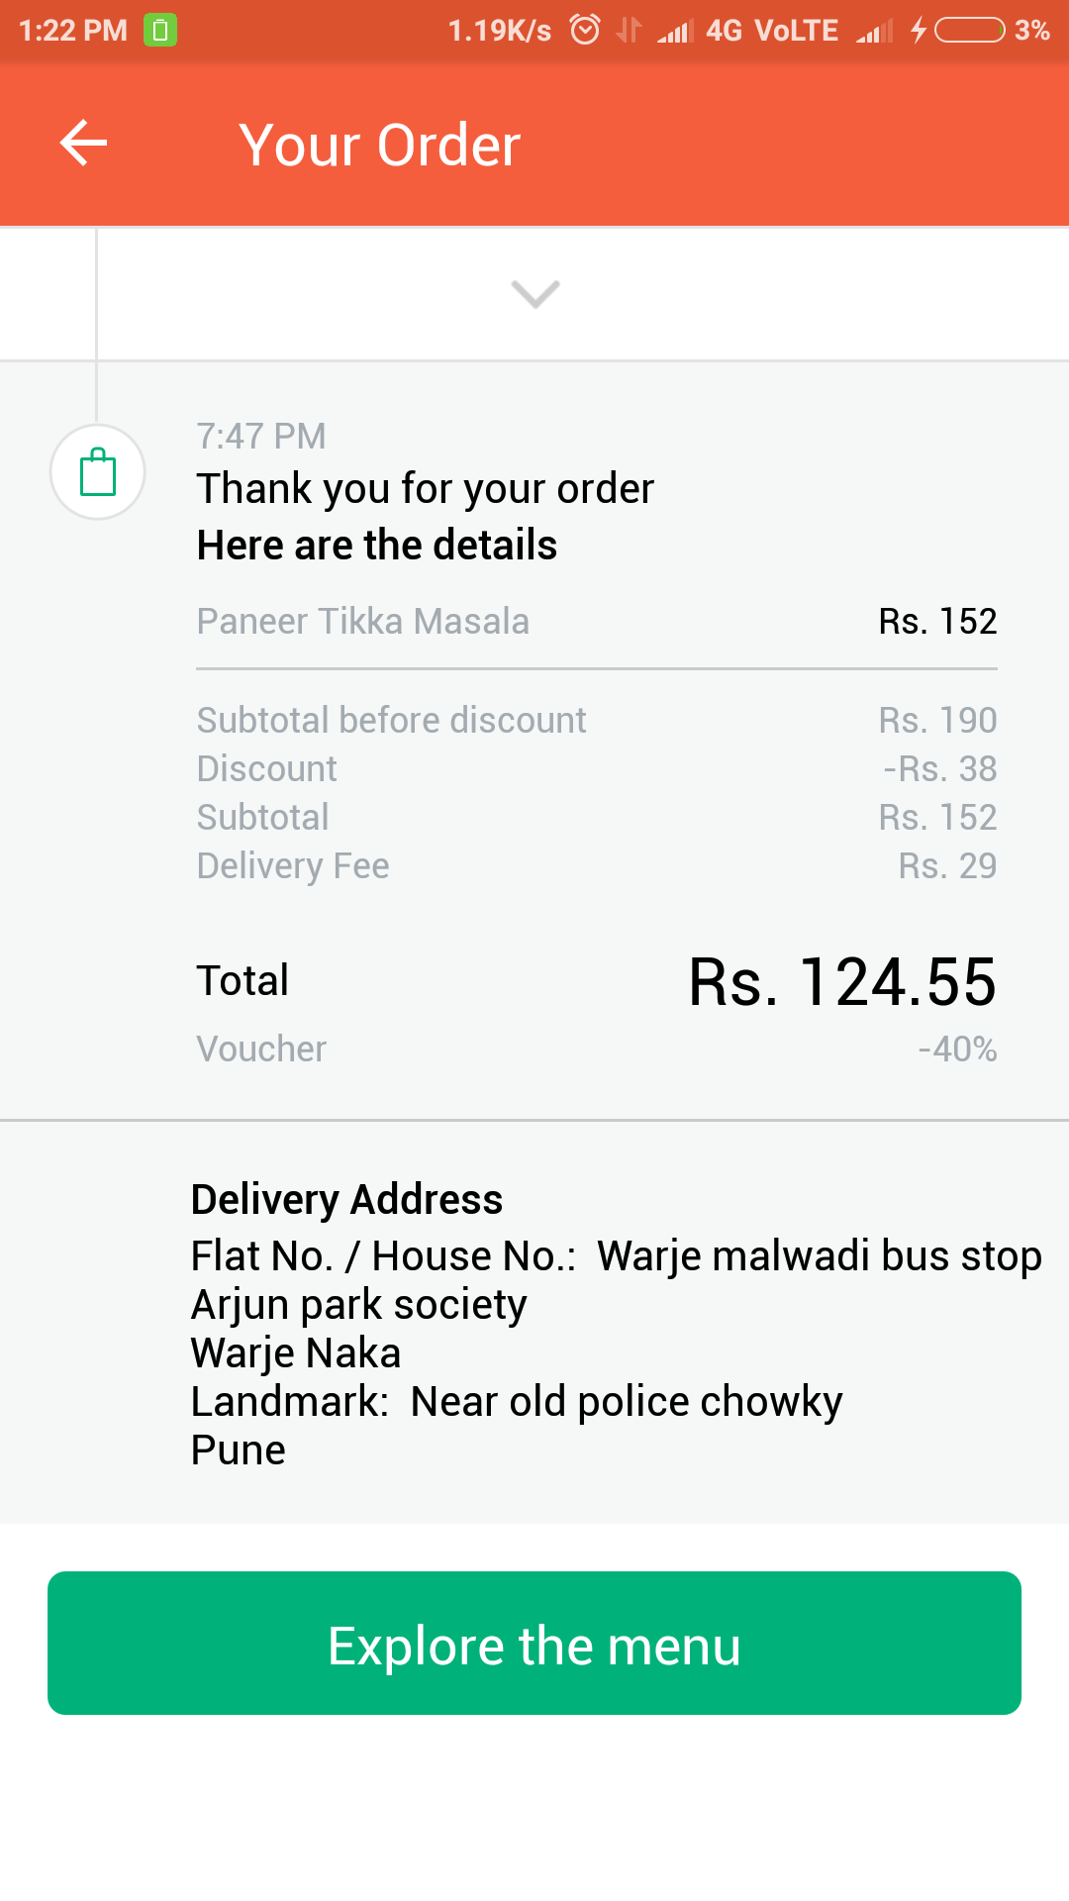
Task: Tap the Rs. 124.55 total amount
Action: point(842,982)
